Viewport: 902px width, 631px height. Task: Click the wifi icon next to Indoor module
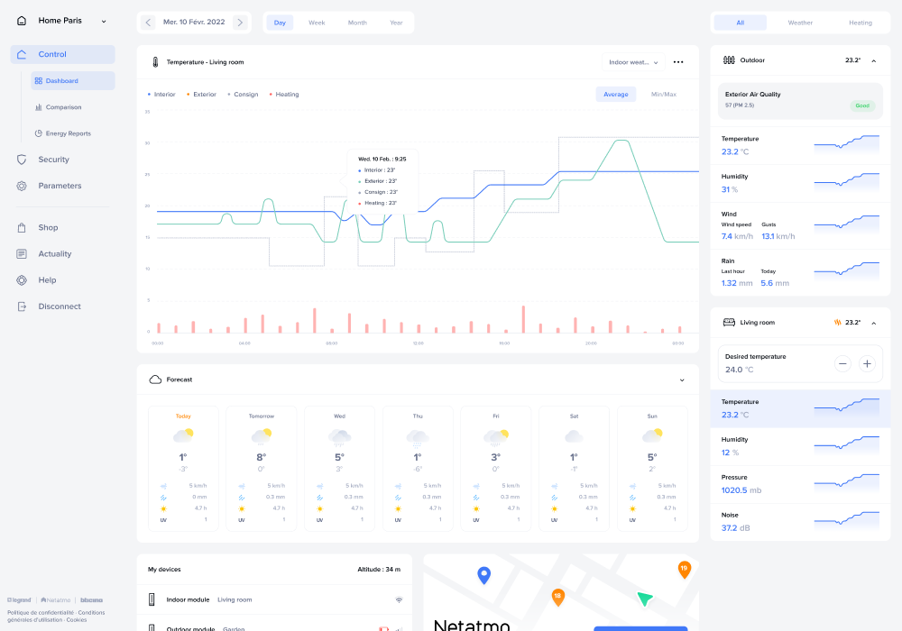pyautogui.click(x=399, y=599)
